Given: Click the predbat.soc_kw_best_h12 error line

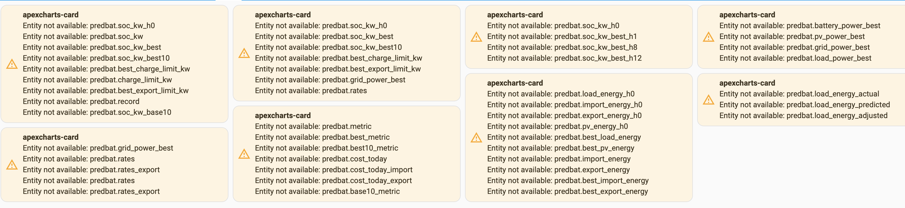Looking at the screenshot, I should coord(565,58).
